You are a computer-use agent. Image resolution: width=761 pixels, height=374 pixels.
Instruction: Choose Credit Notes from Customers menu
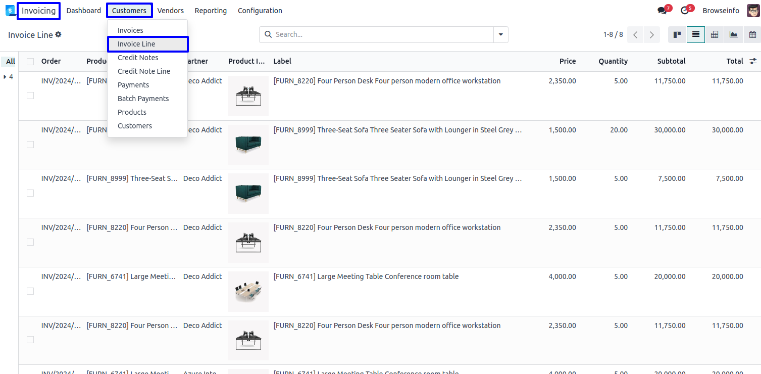tap(138, 58)
